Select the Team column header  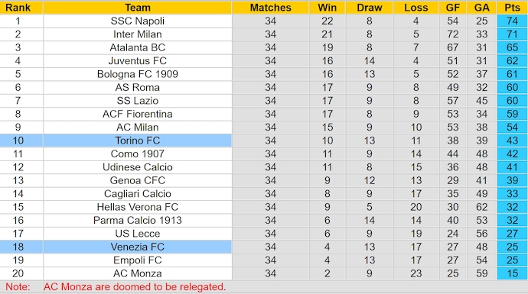(138, 8)
